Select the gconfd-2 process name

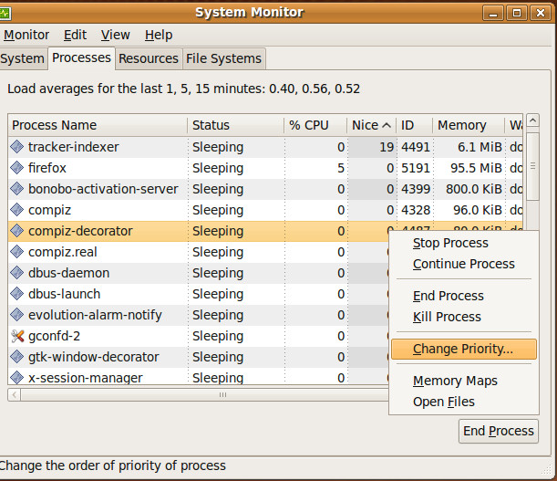[x=54, y=336]
